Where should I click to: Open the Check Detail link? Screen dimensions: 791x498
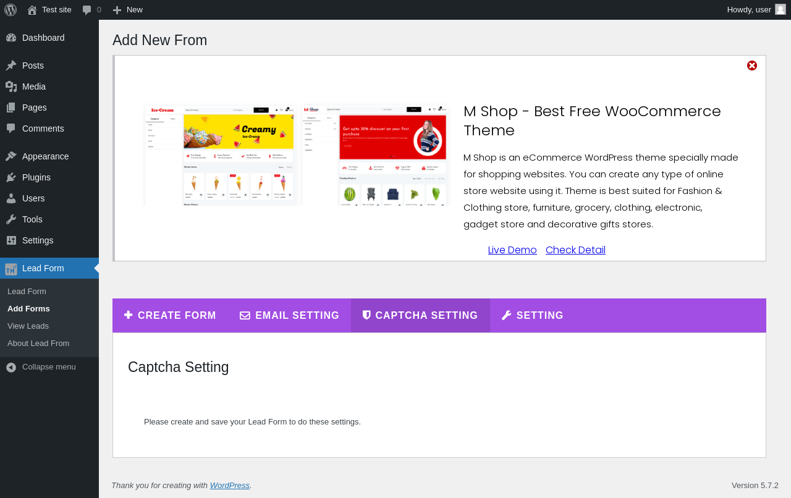pyautogui.click(x=575, y=250)
